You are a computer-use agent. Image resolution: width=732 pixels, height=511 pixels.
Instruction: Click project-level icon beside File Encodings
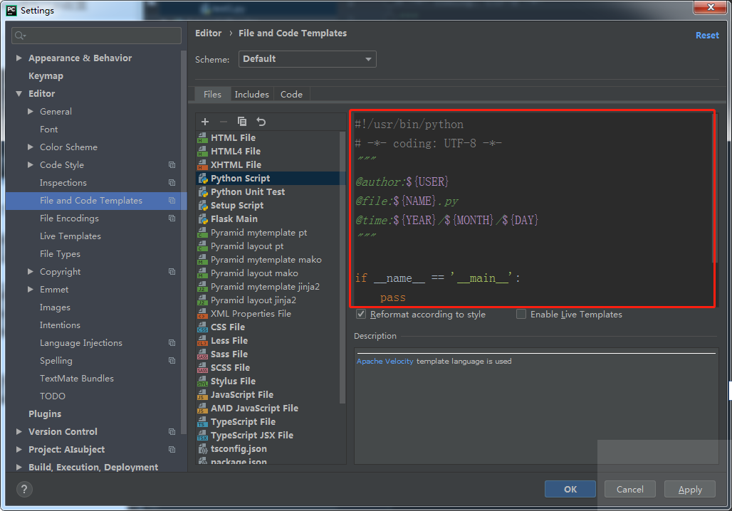point(172,218)
